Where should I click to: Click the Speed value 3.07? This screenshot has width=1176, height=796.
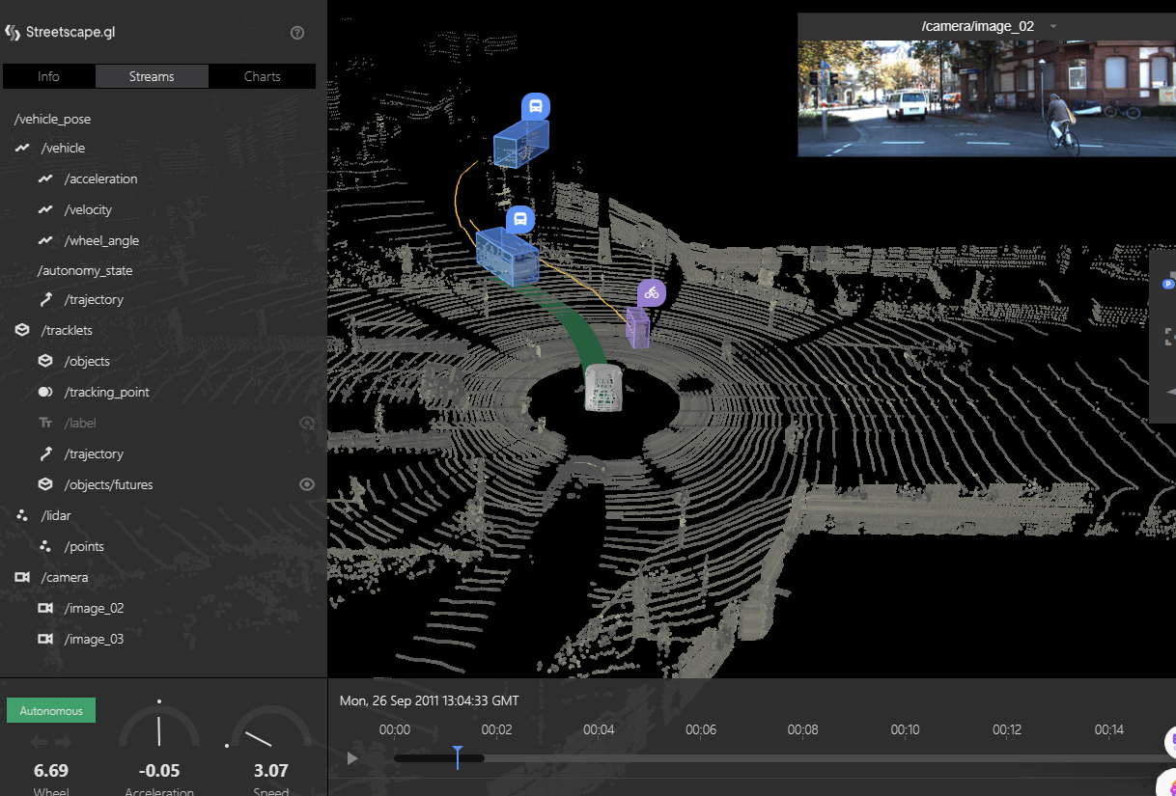click(271, 771)
